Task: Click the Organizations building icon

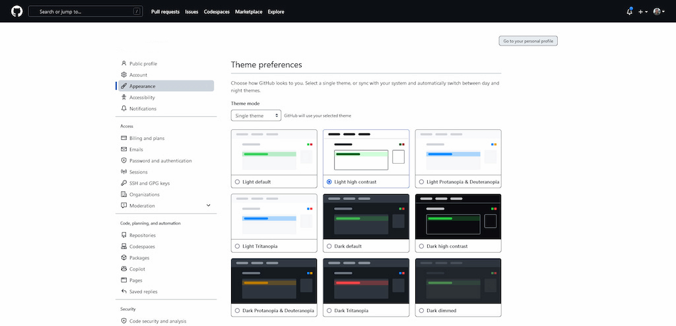Action: pyautogui.click(x=123, y=194)
